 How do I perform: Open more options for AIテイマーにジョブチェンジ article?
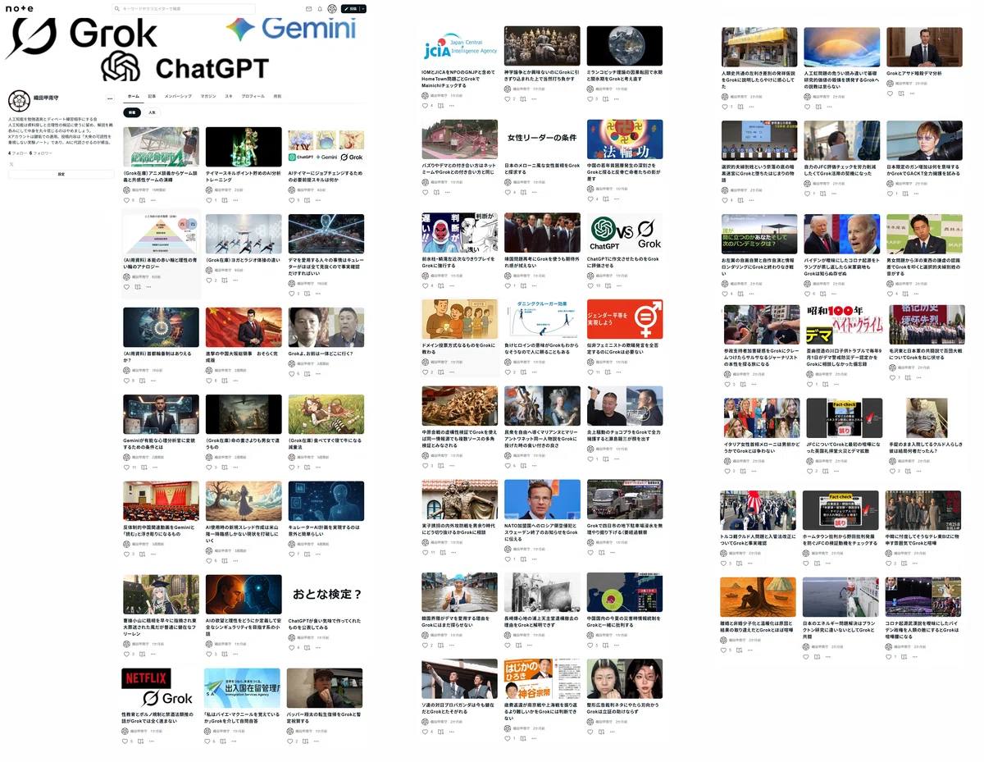pyautogui.click(x=318, y=200)
